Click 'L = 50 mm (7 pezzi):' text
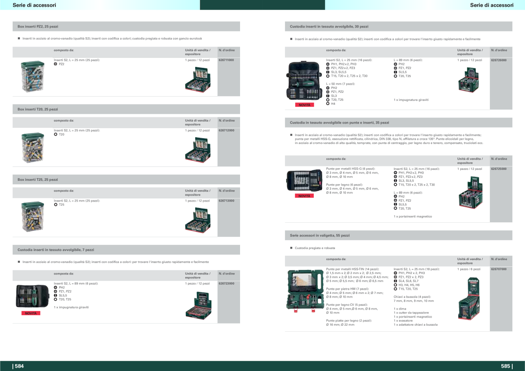The width and height of the screenshot is (525, 371). pyautogui.click(x=340, y=84)
